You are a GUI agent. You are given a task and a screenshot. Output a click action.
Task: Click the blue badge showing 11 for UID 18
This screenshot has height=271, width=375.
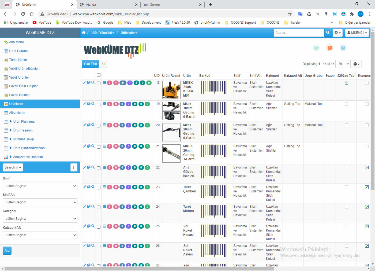[x=123, y=83]
